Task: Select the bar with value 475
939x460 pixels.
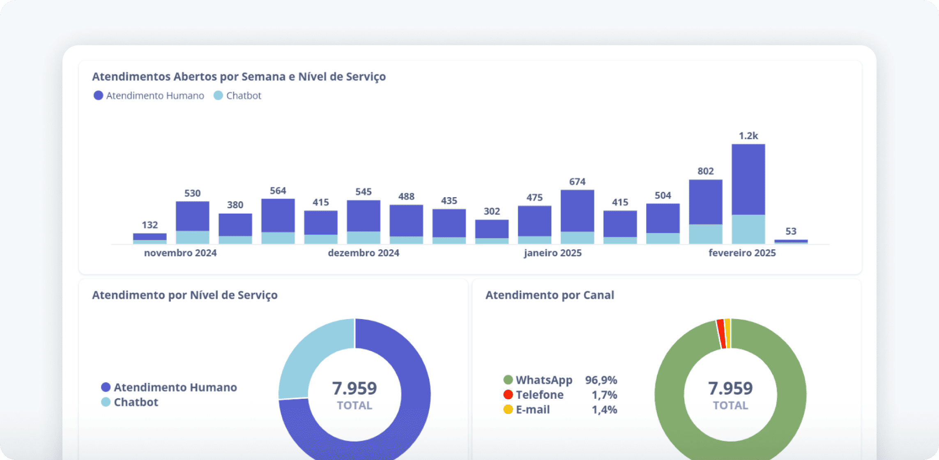Action: (x=534, y=225)
